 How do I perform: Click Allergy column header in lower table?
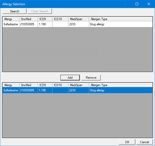(x=11, y=85)
